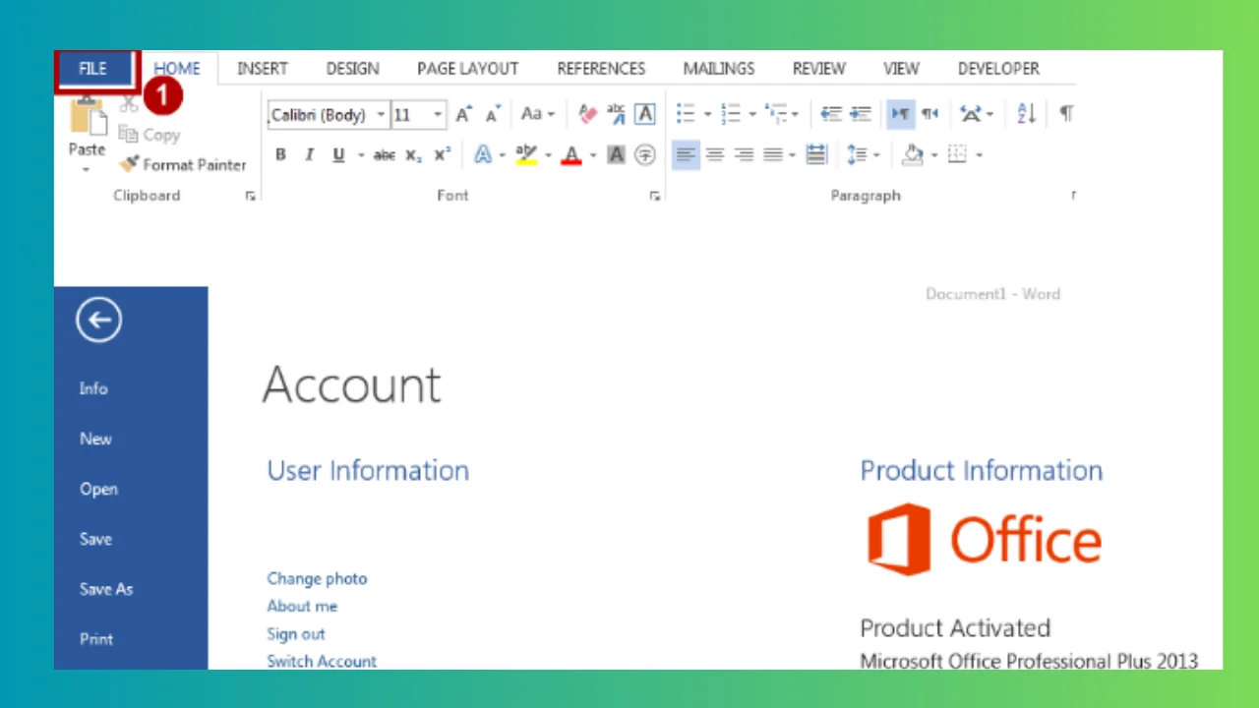1259x708 pixels.
Task: Toggle Justify alignment
Action: pyautogui.click(x=773, y=154)
